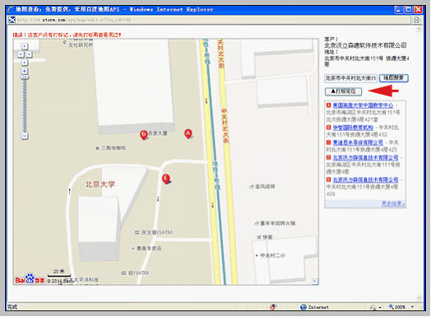Select red marker E on the map

pos(166,179)
